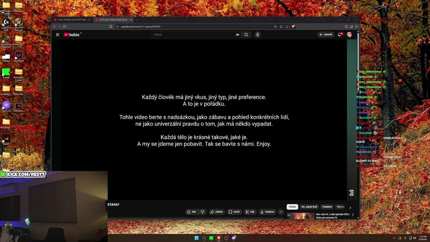
Task: Open browser main menu icon
Action: click(356, 27)
